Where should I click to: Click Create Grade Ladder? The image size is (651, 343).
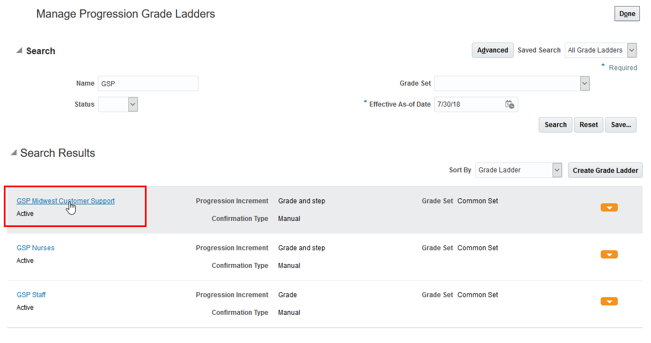pyautogui.click(x=605, y=170)
